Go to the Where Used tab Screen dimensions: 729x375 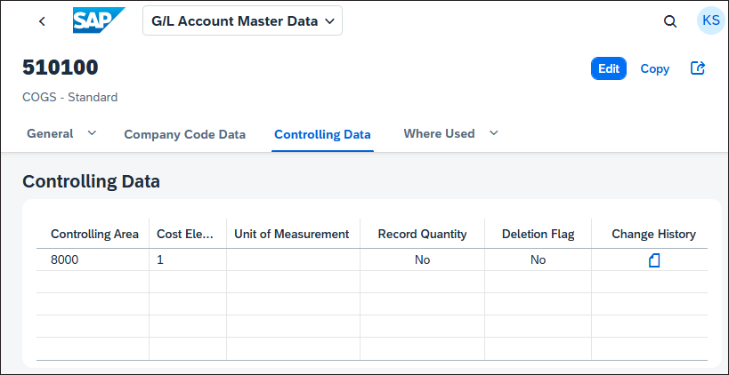[x=439, y=133]
